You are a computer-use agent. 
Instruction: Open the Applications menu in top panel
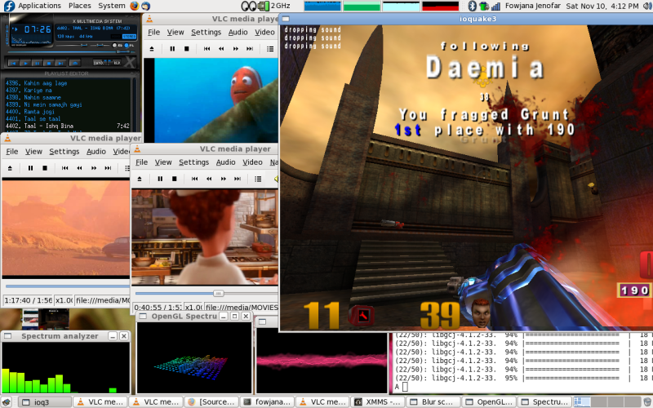click(39, 6)
